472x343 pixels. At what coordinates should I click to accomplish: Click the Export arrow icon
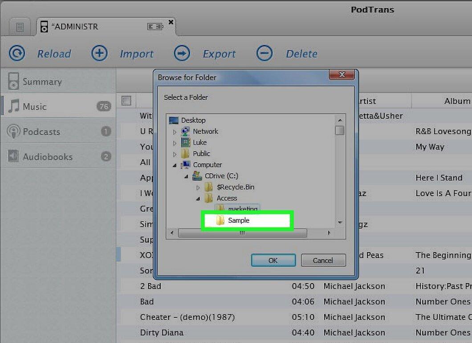pos(182,53)
